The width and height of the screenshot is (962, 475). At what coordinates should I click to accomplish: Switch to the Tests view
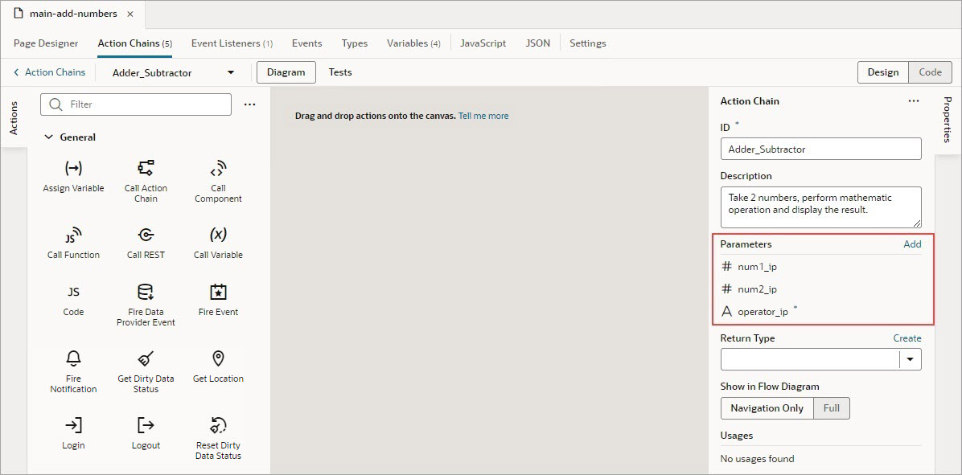tap(340, 72)
